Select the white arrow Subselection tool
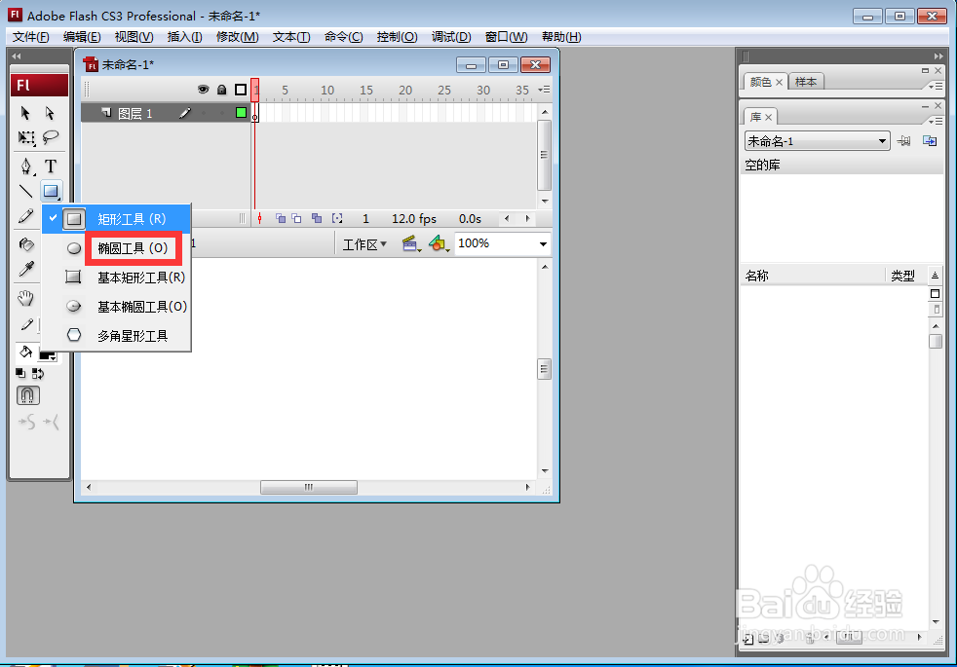Screen dimensions: 957x667 coord(50,113)
